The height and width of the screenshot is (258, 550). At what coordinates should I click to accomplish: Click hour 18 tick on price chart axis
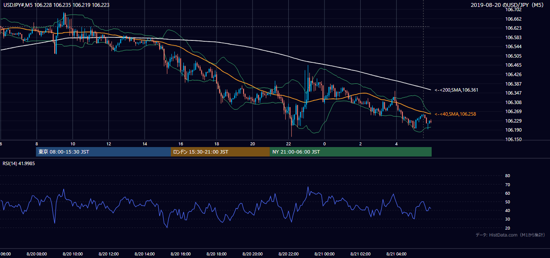click(216, 144)
